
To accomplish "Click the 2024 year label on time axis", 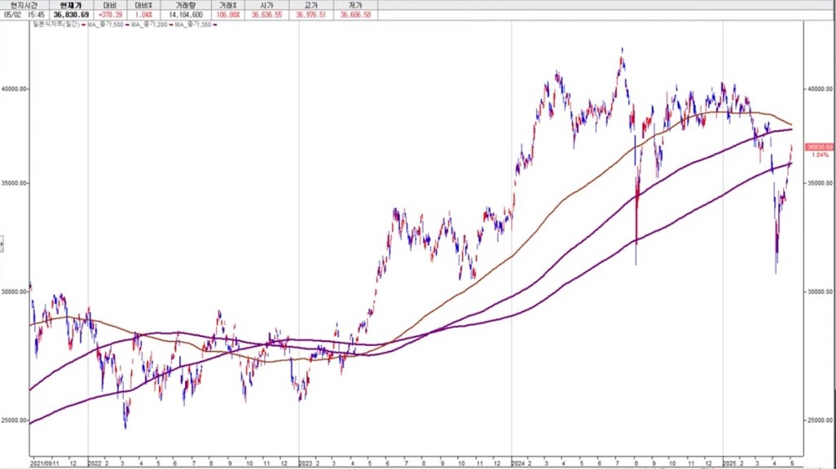I will point(517,463).
